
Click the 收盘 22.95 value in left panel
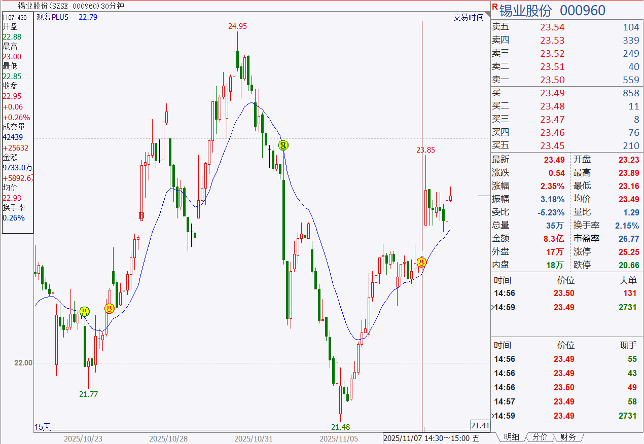pyautogui.click(x=12, y=97)
